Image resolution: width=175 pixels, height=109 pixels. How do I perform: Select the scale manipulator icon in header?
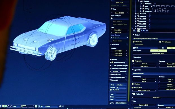(x=11, y=106)
